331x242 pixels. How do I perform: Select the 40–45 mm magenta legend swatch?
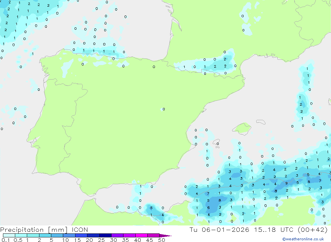pyautogui.click(x=141, y=235)
